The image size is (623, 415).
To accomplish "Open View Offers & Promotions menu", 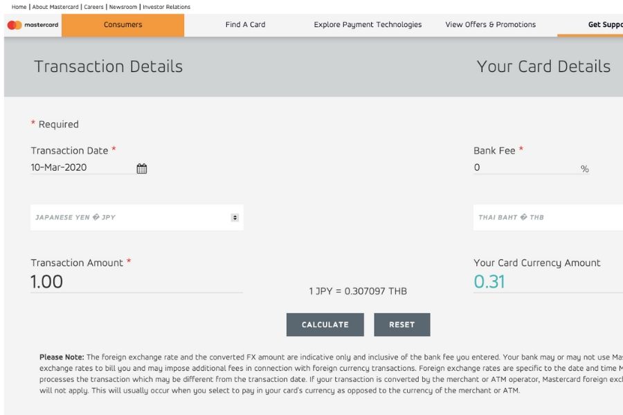I will [490, 25].
